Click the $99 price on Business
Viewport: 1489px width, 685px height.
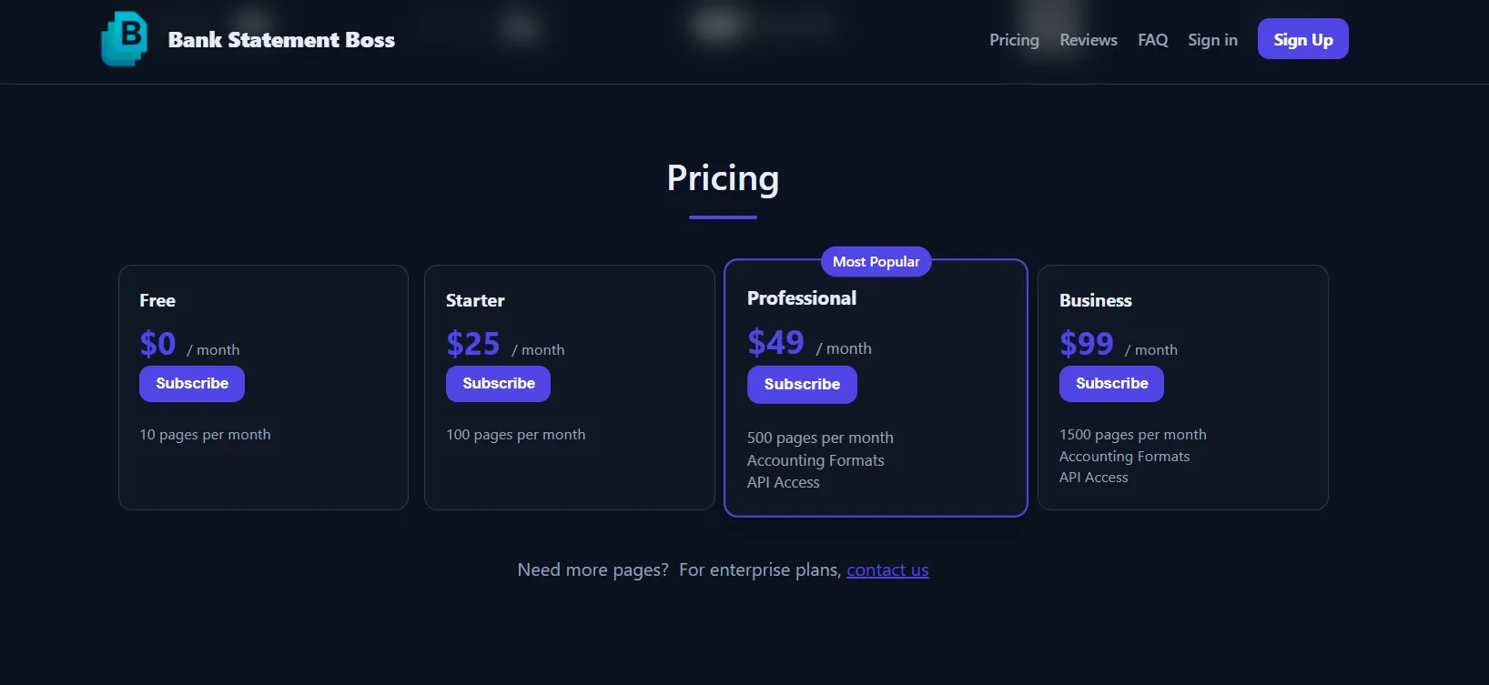click(x=1086, y=344)
